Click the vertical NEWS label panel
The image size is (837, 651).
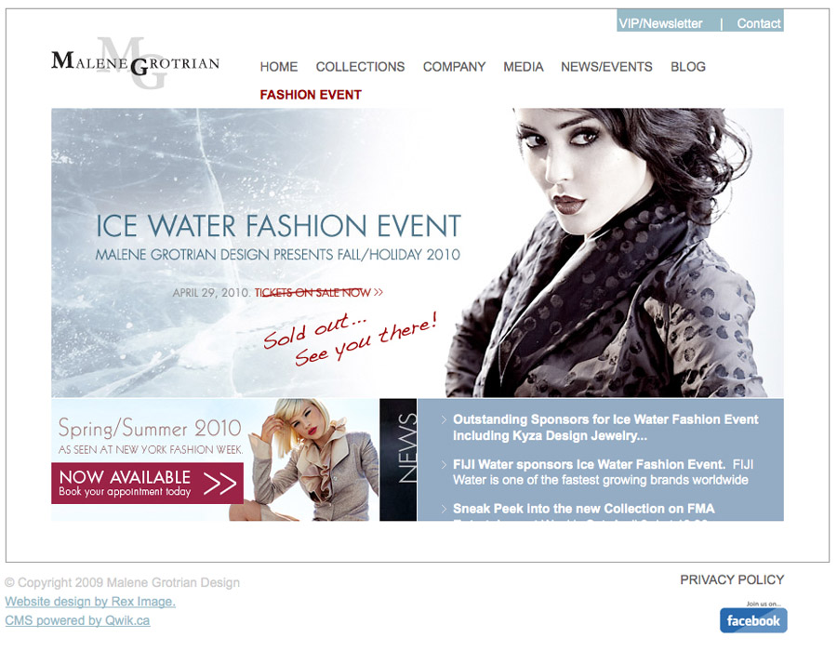point(398,459)
